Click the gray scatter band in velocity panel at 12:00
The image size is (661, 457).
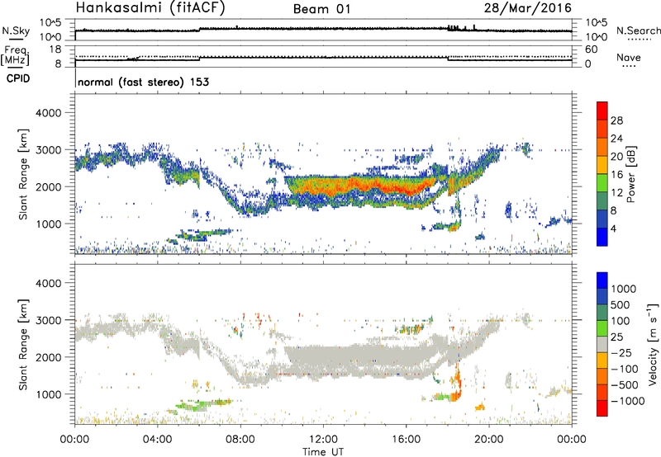click(323, 357)
